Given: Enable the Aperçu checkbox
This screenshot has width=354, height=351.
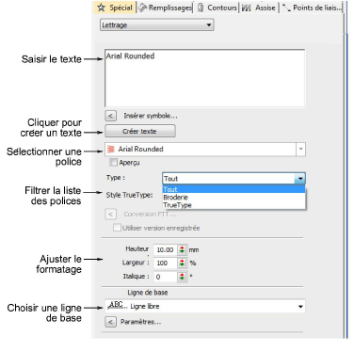Looking at the screenshot, I should [113, 163].
